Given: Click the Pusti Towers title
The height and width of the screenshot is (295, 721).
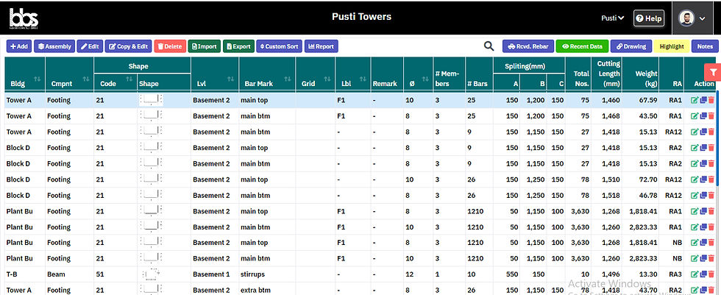Looking at the screenshot, I should click(x=361, y=17).
